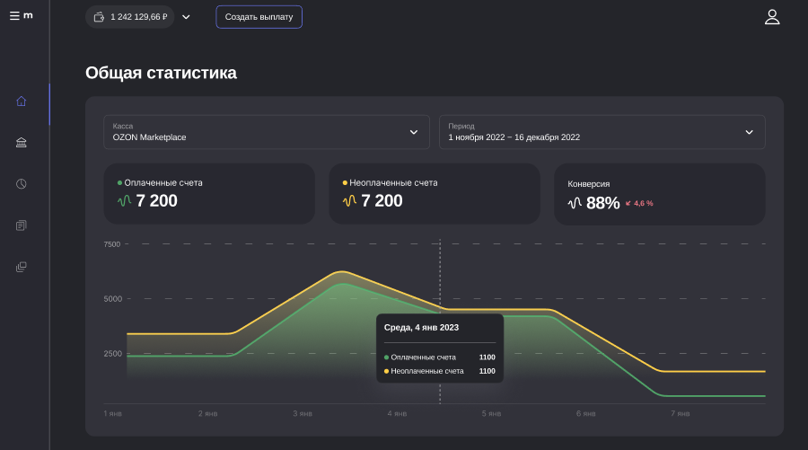Open the stacked copies sidebar icon
808x450 pixels.
tap(22, 267)
